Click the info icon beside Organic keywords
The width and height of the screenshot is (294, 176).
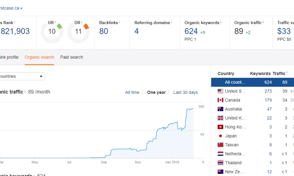[x=221, y=22]
